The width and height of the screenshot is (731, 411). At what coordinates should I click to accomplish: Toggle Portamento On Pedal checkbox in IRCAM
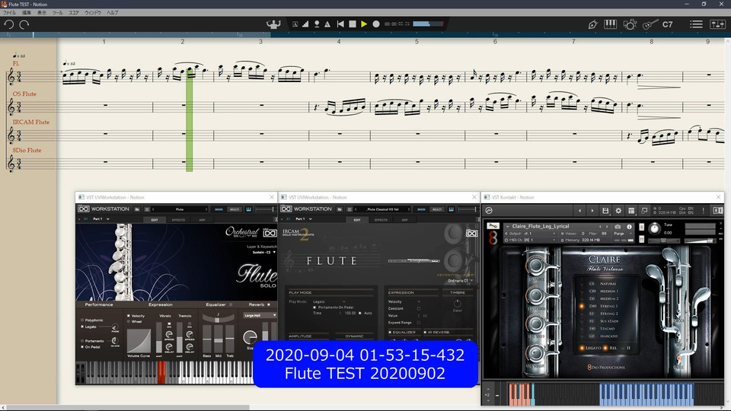pyautogui.click(x=314, y=307)
